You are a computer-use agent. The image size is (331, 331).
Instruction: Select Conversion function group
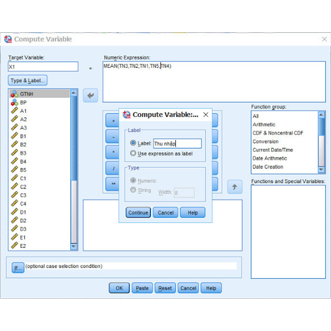tap(285, 142)
